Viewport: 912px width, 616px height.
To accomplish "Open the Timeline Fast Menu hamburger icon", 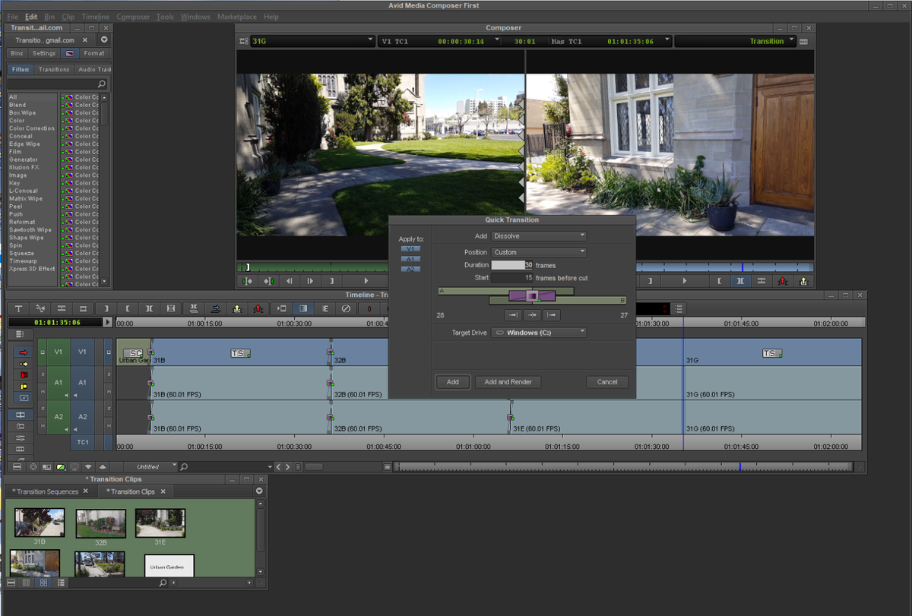I will [x=21, y=334].
